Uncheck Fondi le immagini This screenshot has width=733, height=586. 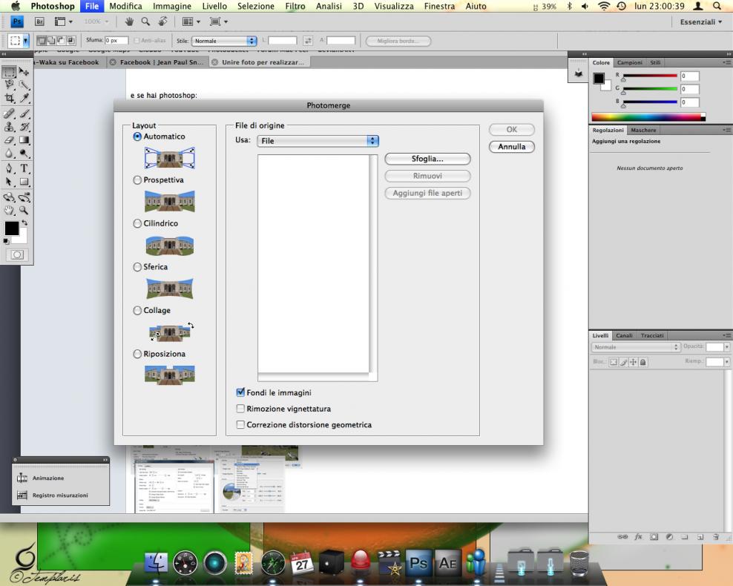point(240,392)
